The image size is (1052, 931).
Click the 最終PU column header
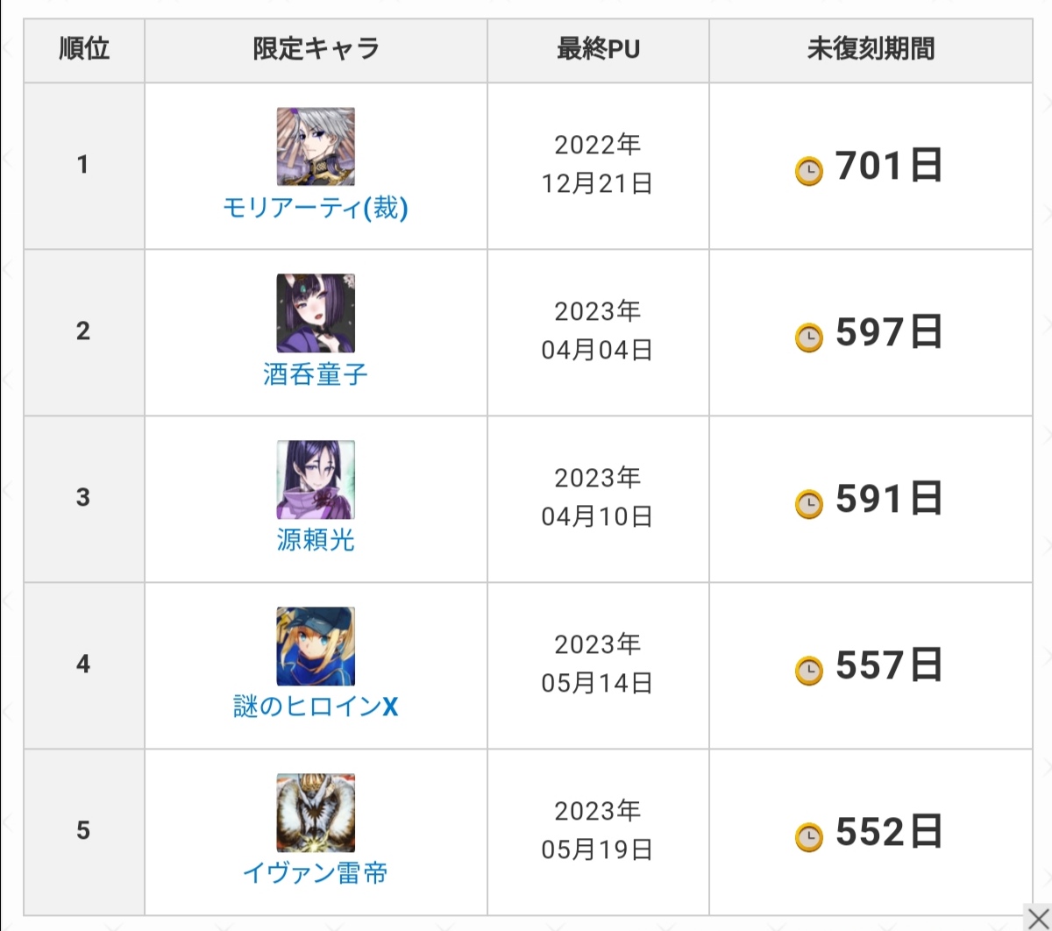tap(598, 49)
